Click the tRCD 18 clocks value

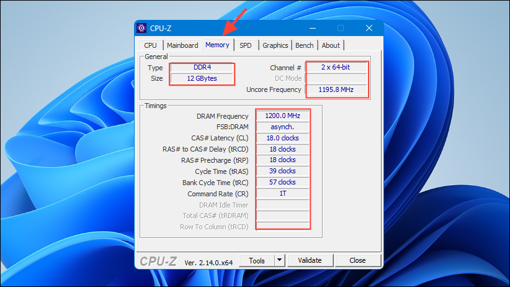(x=283, y=149)
